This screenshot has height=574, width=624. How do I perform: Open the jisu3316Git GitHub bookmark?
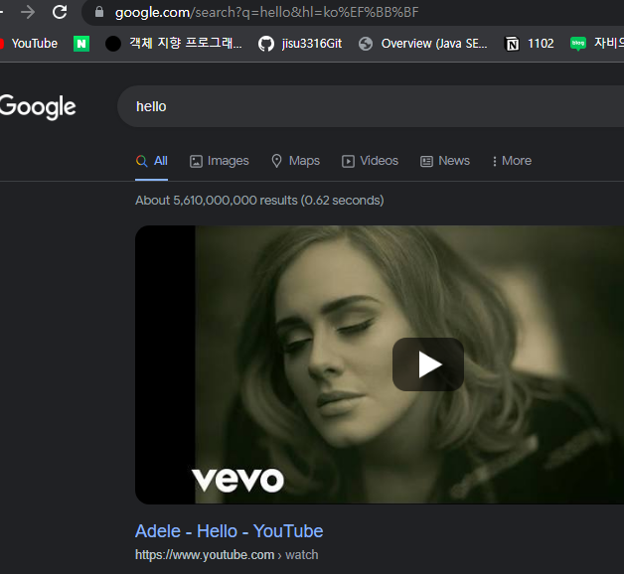tap(300, 44)
